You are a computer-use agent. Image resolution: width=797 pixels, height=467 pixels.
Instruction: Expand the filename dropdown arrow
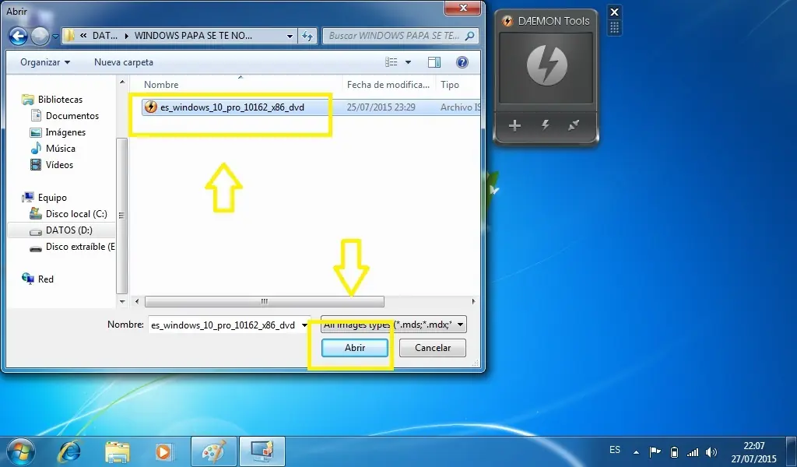click(305, 325)
